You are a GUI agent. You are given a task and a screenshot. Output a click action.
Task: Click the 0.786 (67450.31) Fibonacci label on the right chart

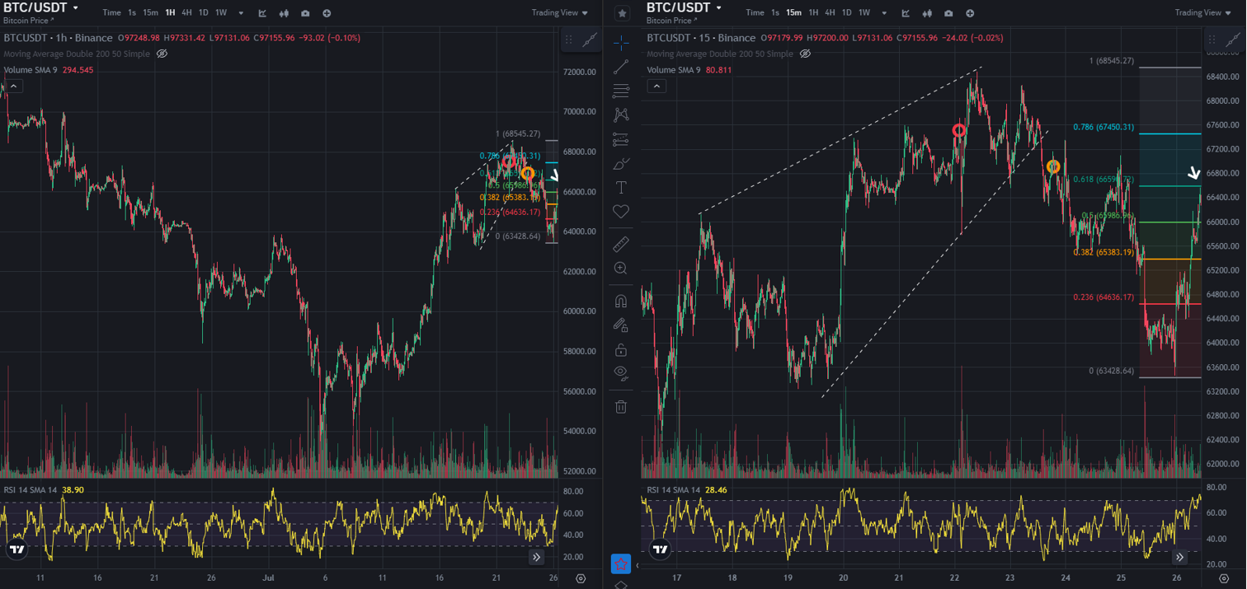coord(1103,127)
